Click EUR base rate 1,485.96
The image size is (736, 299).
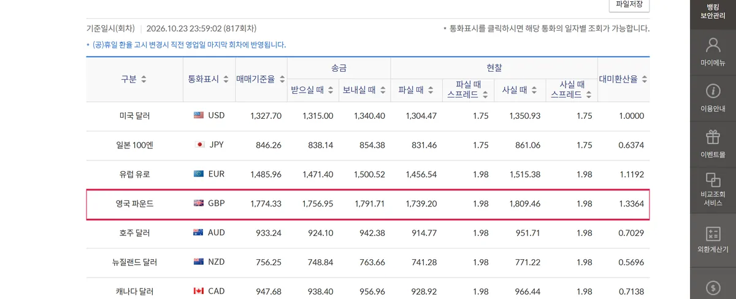[266, 175]
